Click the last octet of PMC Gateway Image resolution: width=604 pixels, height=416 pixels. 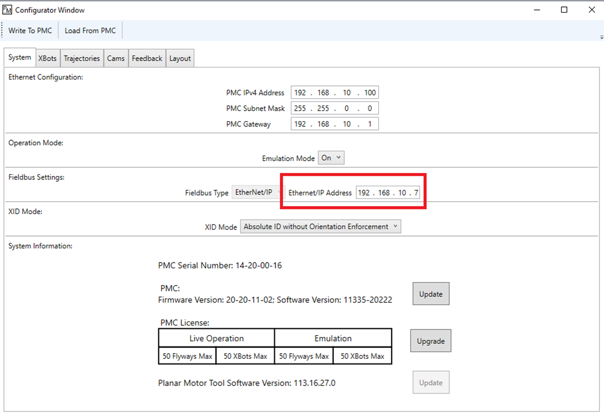370,124
